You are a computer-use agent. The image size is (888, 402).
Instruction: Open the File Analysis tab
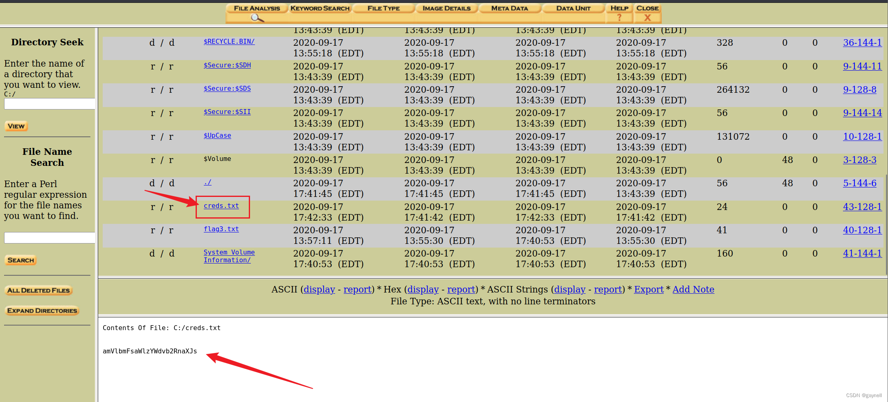click(257, 13)
